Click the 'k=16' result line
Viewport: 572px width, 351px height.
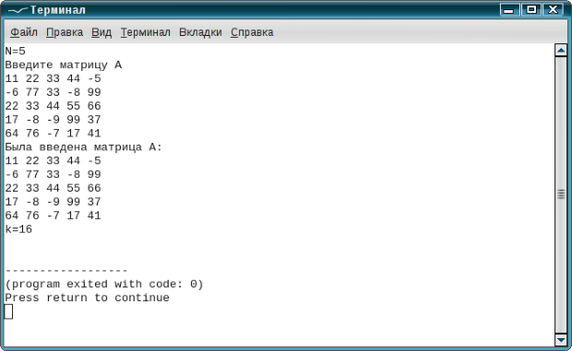(18, 229)
